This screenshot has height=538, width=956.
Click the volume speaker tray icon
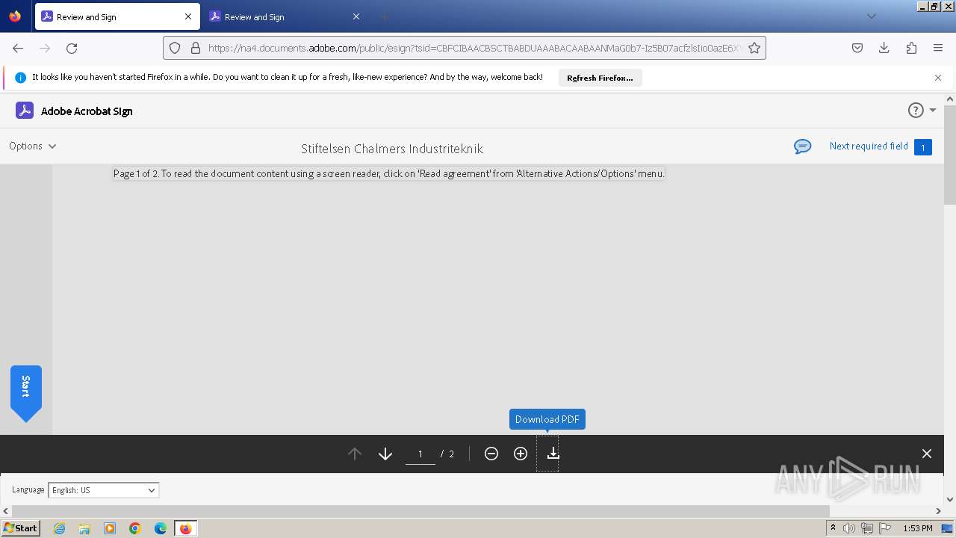click(x=849, y=528)
